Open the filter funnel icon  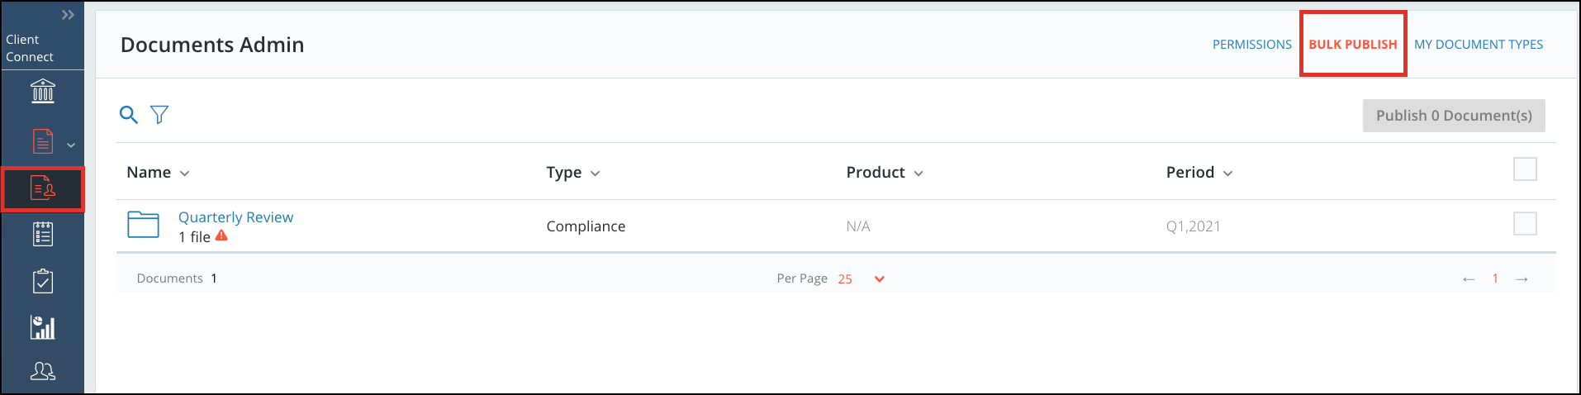click(x=159, y=115)
